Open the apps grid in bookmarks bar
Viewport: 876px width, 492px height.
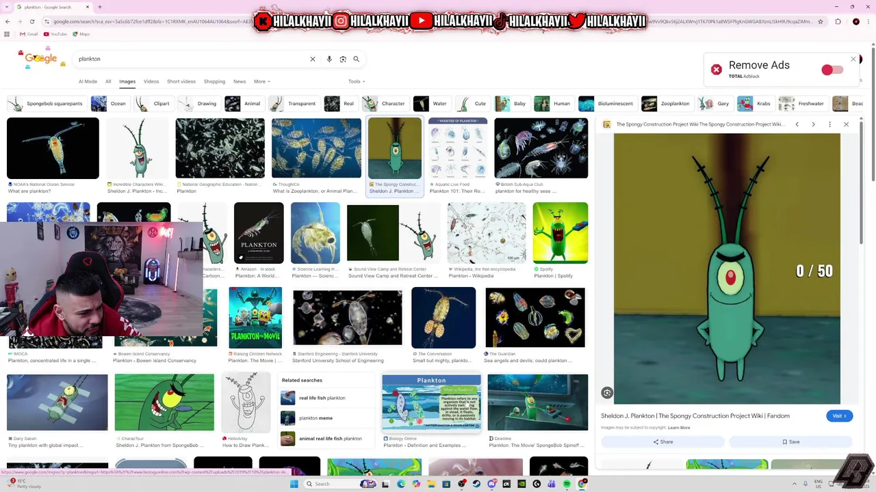(x=8, y=34)
